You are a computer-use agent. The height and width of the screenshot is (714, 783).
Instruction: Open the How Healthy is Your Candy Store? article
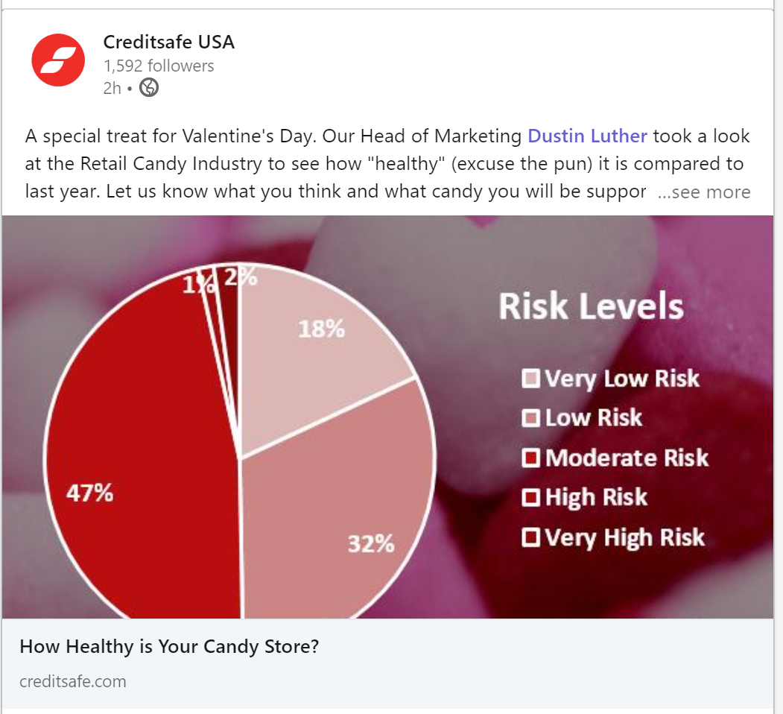click(x=169, y=646)
